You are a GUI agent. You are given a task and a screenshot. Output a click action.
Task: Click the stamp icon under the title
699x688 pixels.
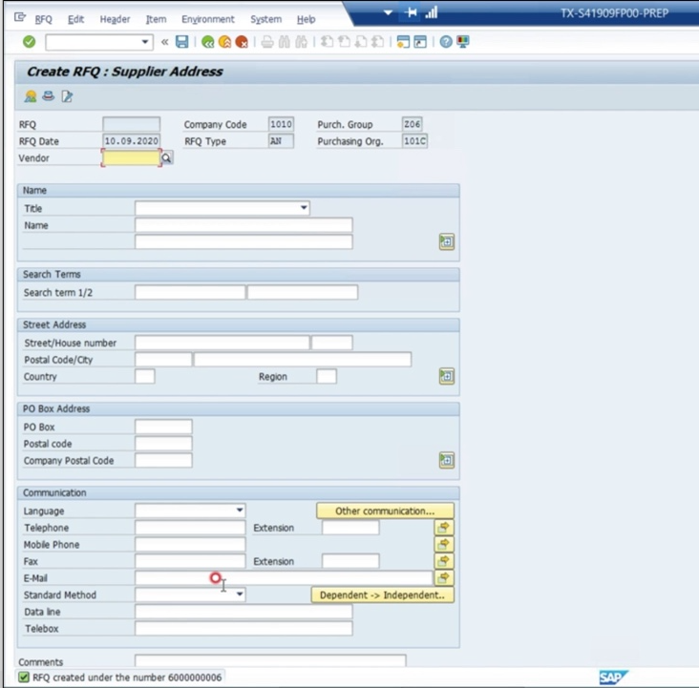[x=48, y=95]
